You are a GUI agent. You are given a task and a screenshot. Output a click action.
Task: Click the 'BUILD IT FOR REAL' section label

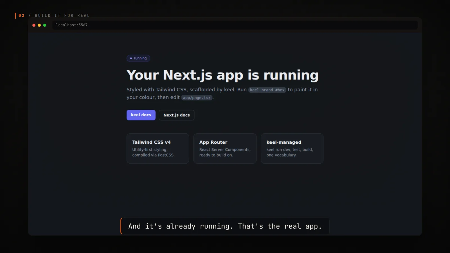click(x=62, y=15)
